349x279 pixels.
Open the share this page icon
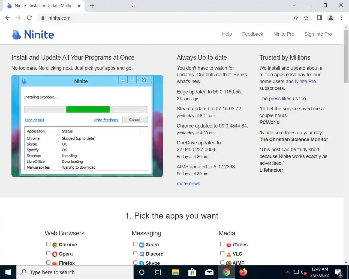coord(295,18)
